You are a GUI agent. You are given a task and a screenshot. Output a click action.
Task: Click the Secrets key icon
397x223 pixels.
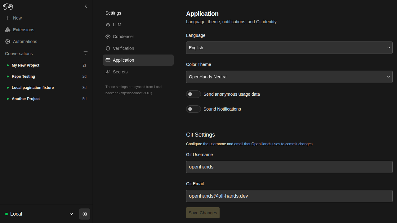(108, 72)
